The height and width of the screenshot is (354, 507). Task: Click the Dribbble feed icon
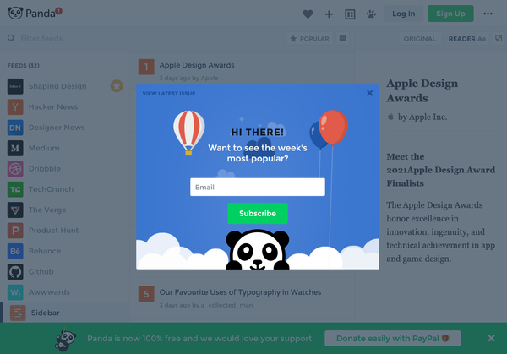[x=15, y=169]
